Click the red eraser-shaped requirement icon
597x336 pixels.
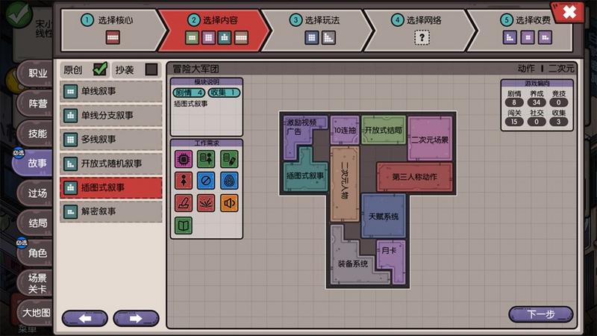184,202
